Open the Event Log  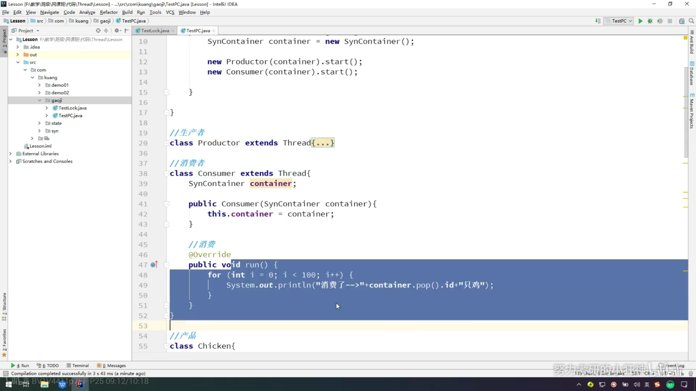tap(672, 366)
